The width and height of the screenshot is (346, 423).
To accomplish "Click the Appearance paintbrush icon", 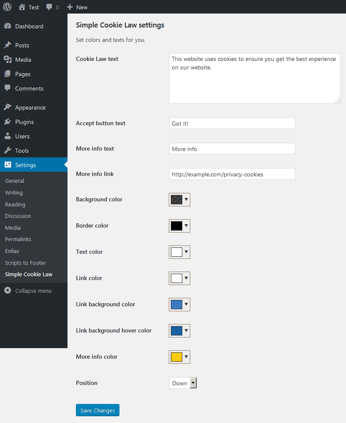I will pos(8,107).
